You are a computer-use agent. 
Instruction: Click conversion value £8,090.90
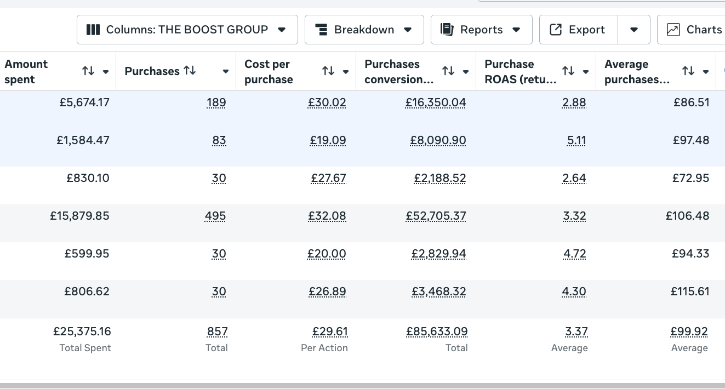click(x=438, y=141)
